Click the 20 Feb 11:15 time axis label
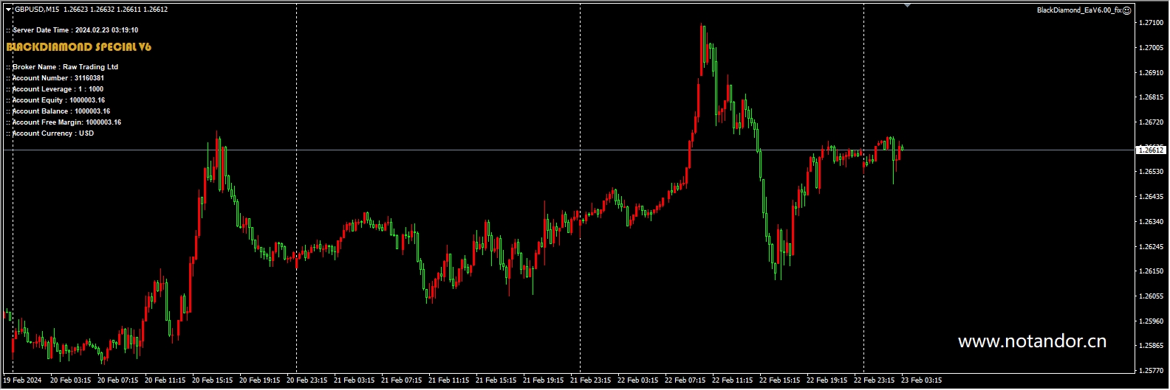Screen dimensions: 1170x390 [165, 380]
